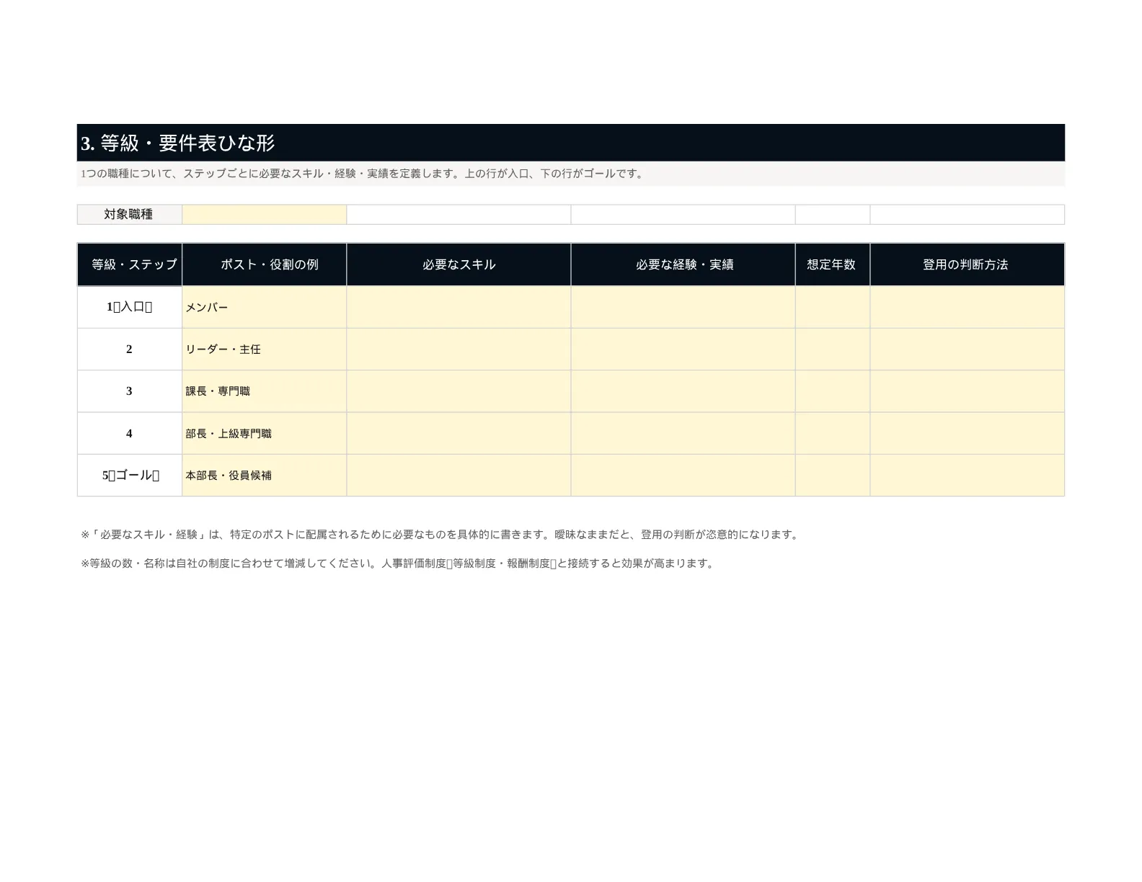Click the note starting ※「必要なスキル・経験」
1142x882 pixels.
(x=441, y=535)
